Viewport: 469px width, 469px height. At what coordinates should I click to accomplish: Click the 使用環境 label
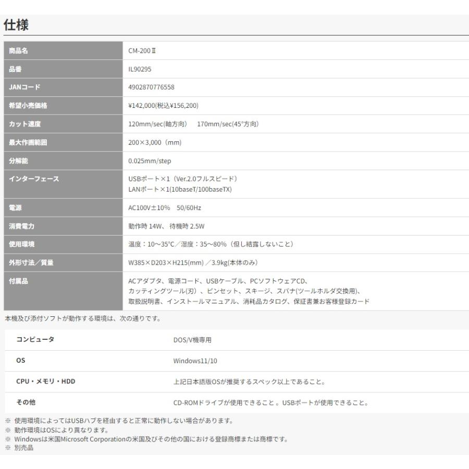tap(21, 244)
